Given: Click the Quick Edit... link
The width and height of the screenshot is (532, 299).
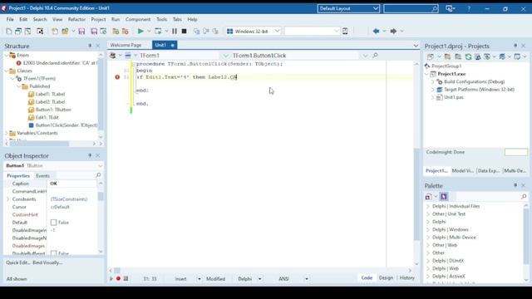Looking at the screenshot, I should coord(18,262).
